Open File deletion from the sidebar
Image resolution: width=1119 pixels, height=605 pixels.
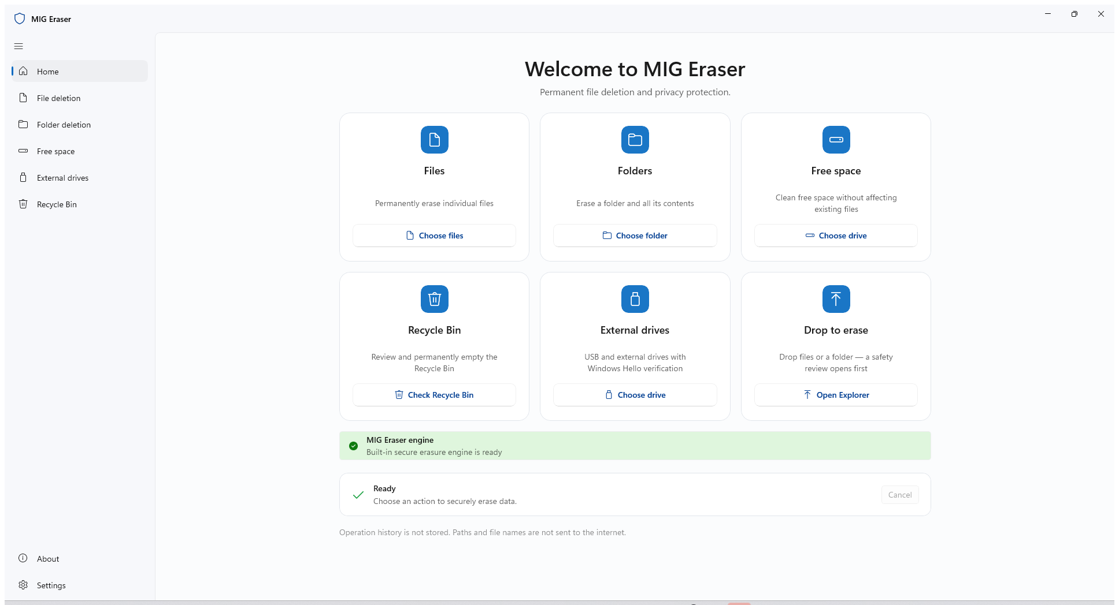tap(80, 98)
